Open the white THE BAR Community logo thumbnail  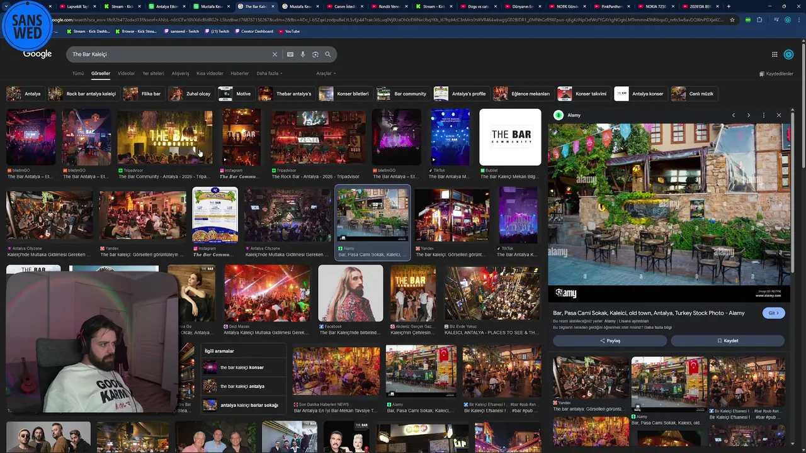click(510, 137)
